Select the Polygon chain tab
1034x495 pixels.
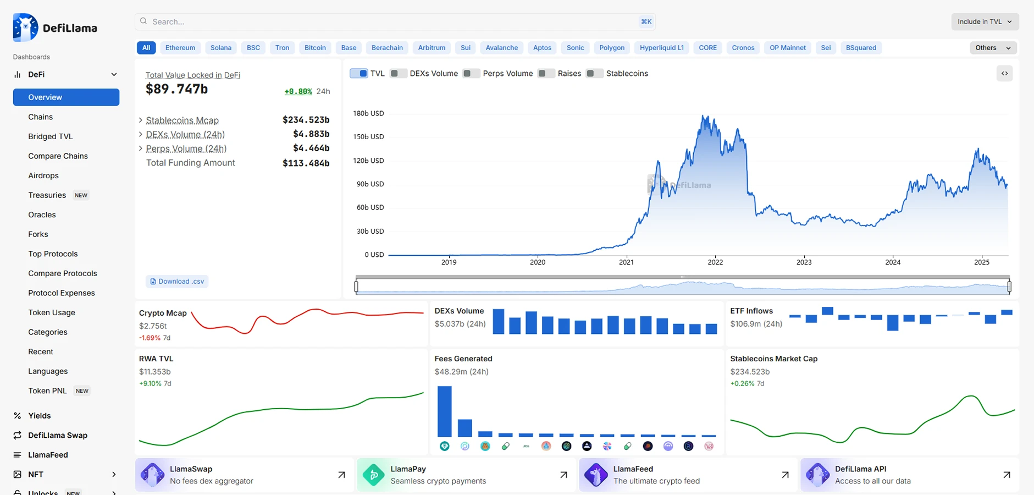pos(612,48)
